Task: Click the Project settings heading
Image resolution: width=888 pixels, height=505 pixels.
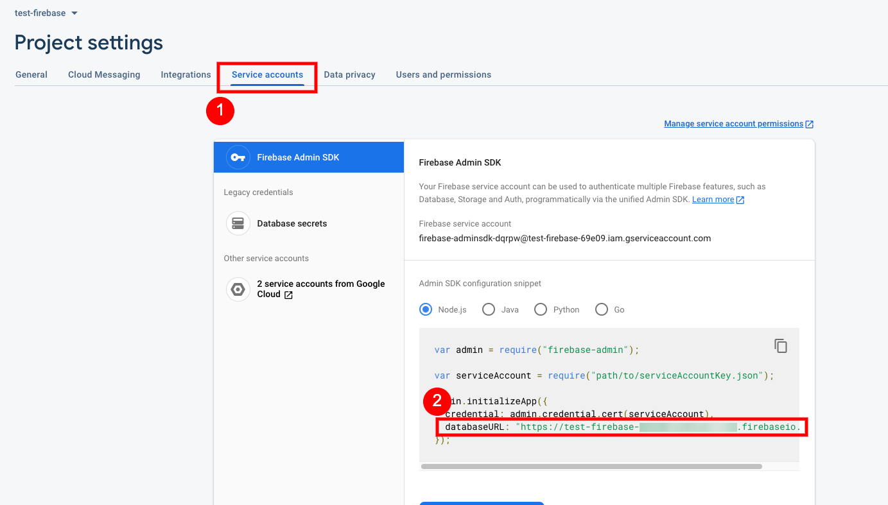Action: coord(89,42)
